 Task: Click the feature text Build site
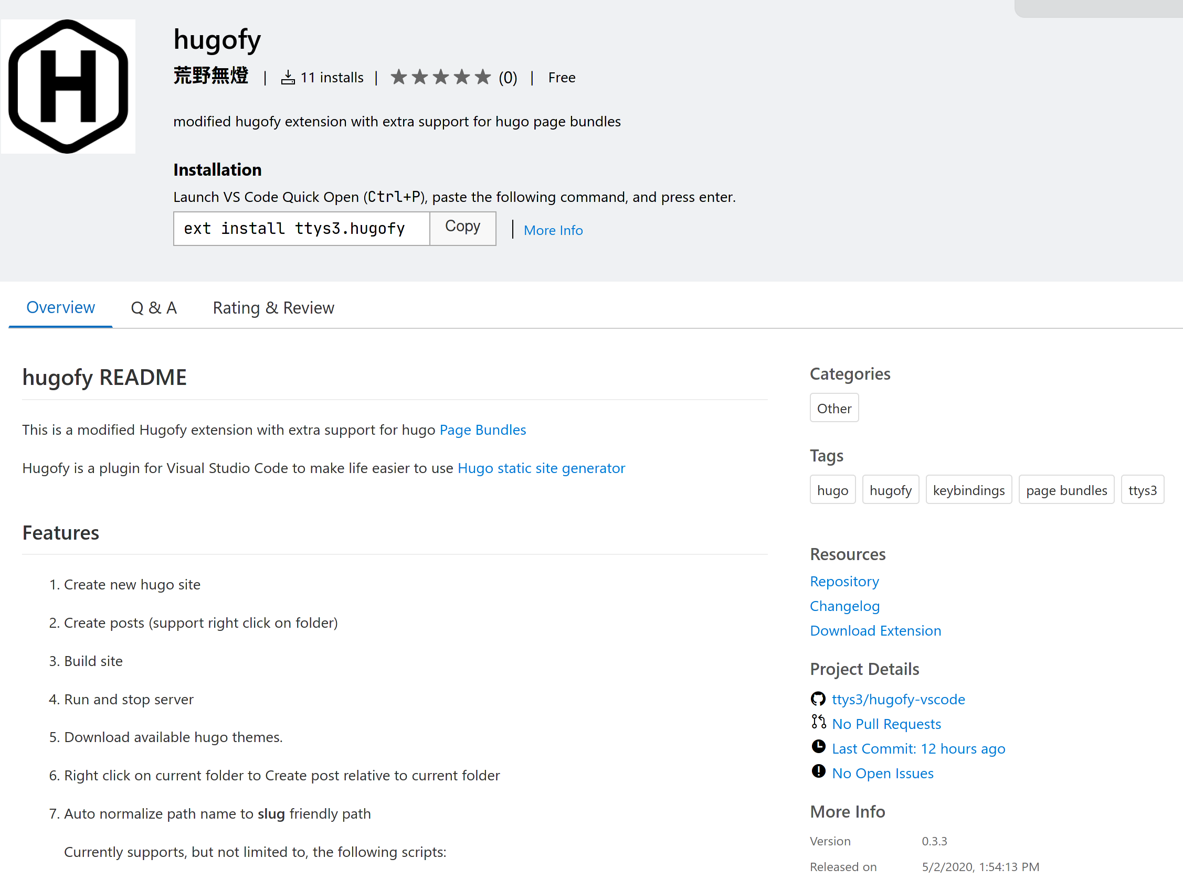pyautogui.click(x=93, y=661)
